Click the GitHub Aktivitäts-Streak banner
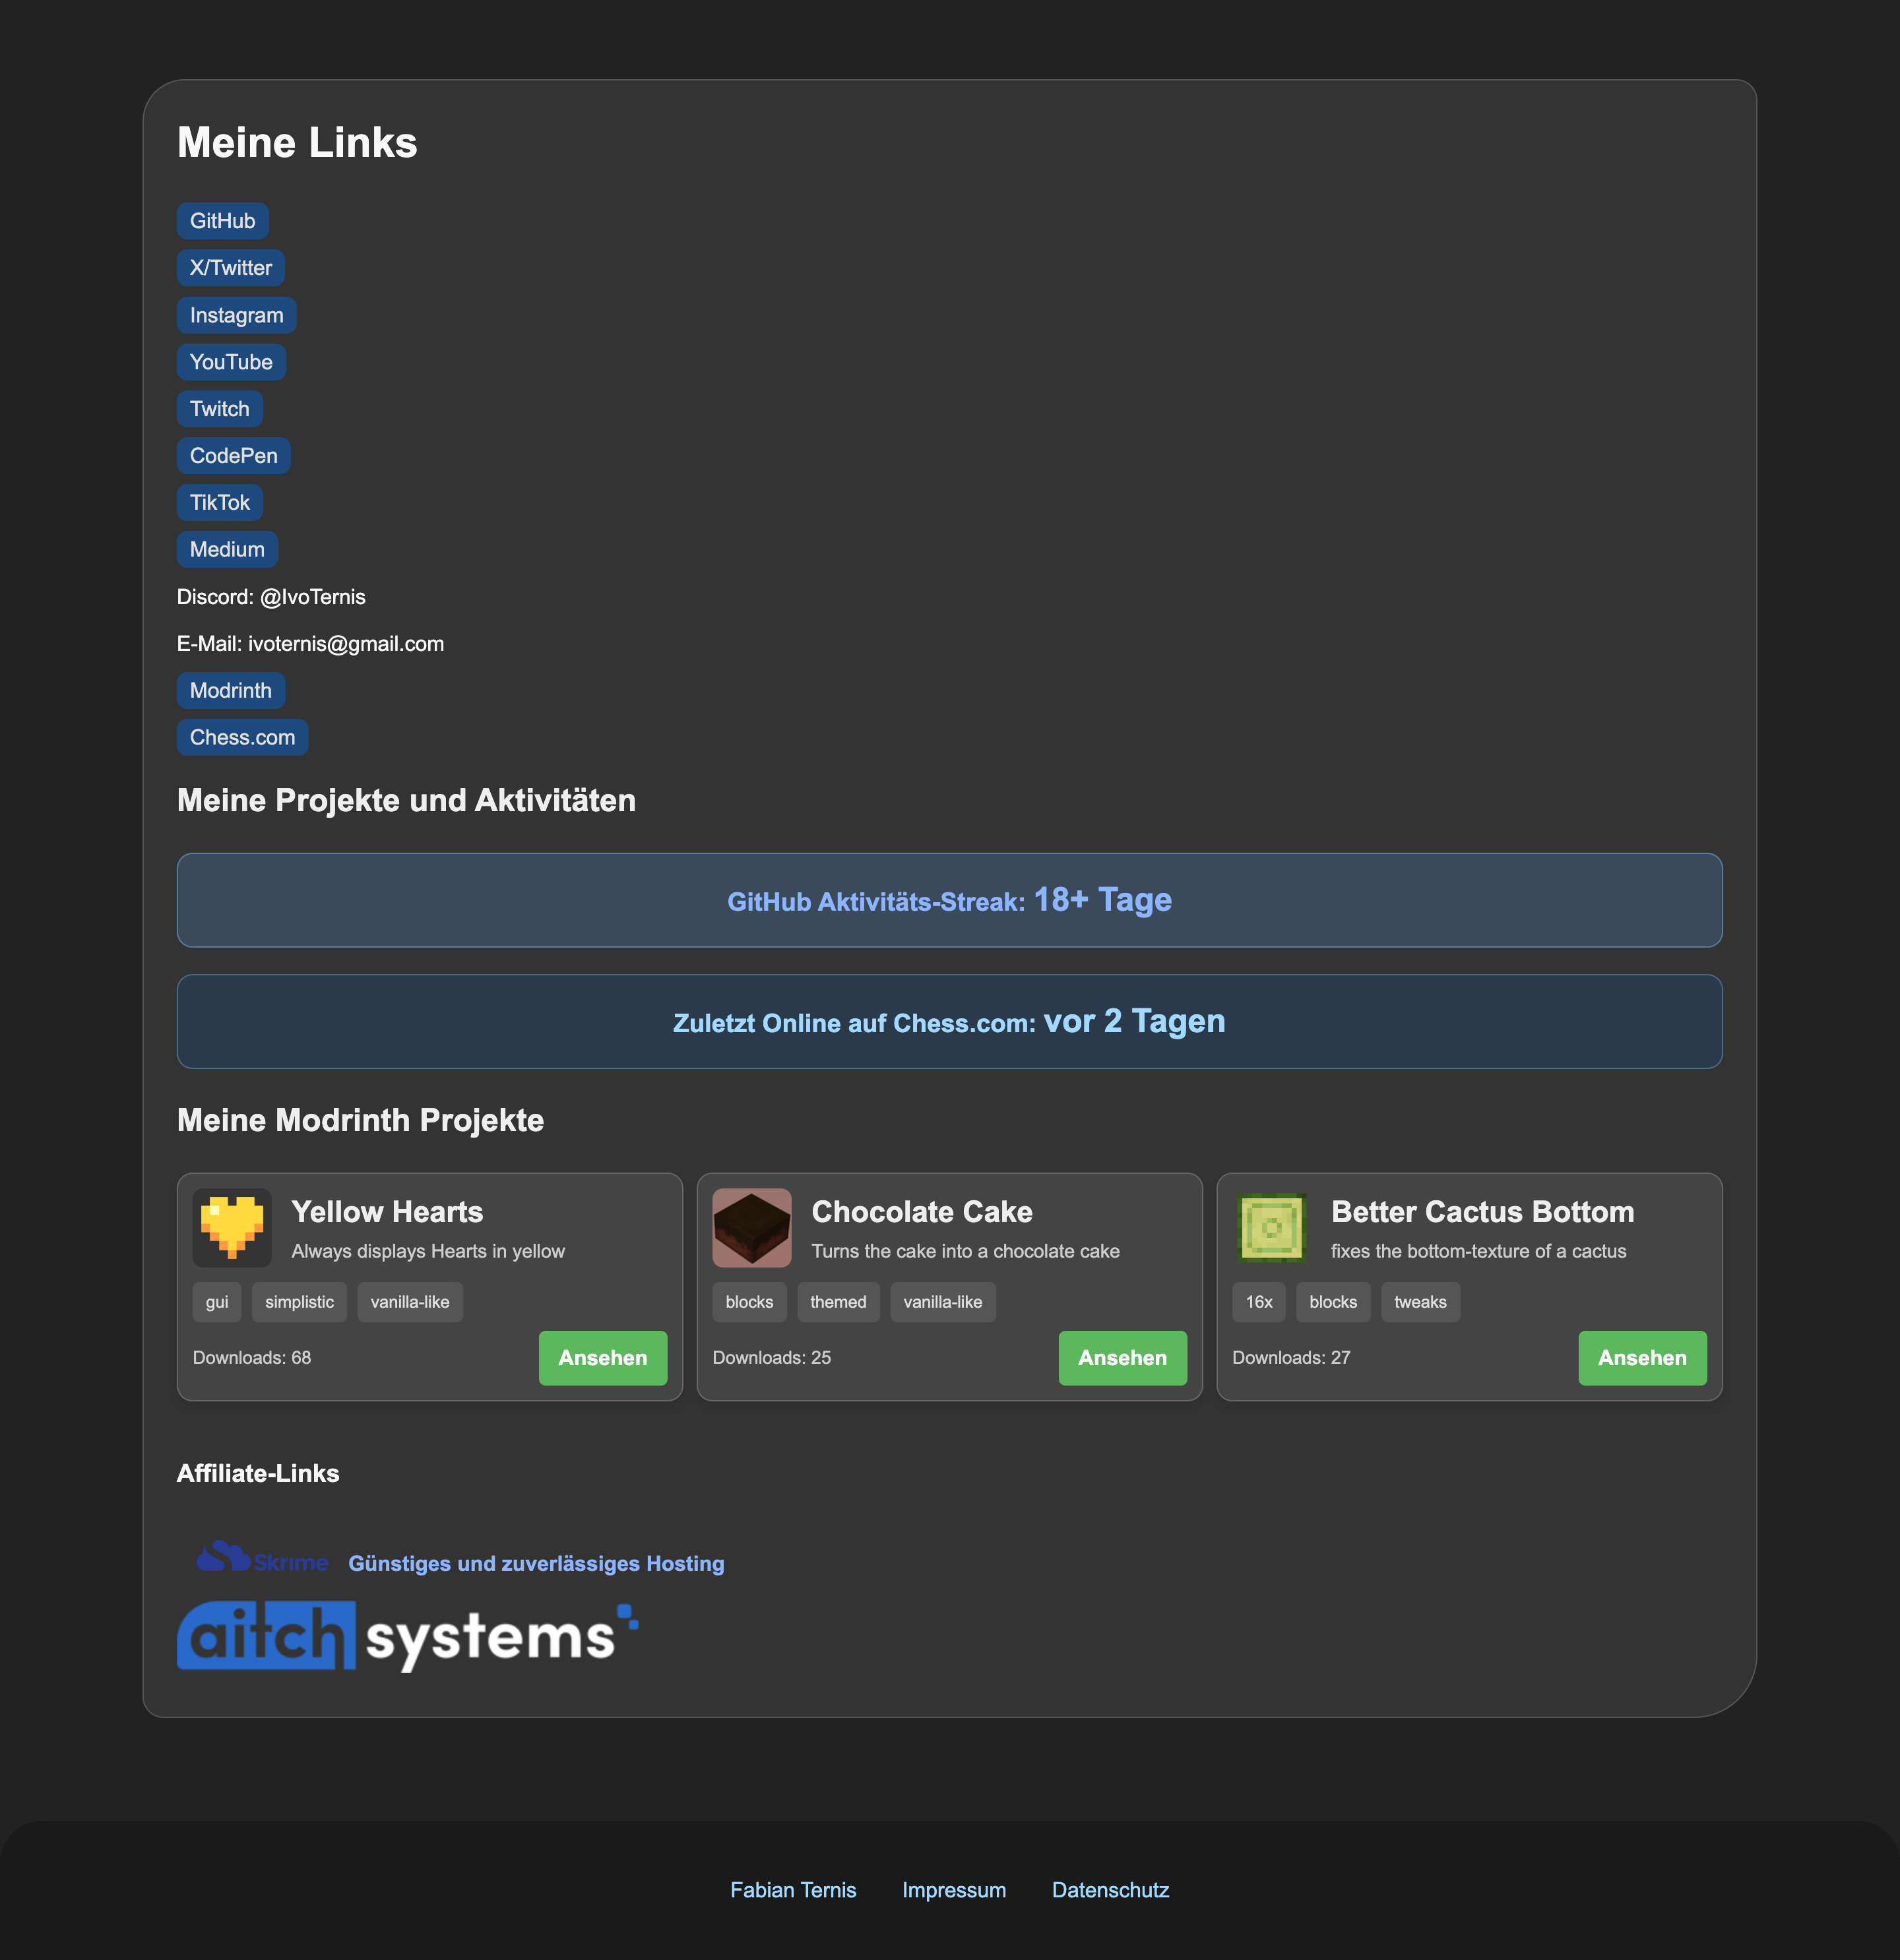Image resolution: width=1900 pixels, height=1960 pixels. pyautogui.click(x=949, y=900)
